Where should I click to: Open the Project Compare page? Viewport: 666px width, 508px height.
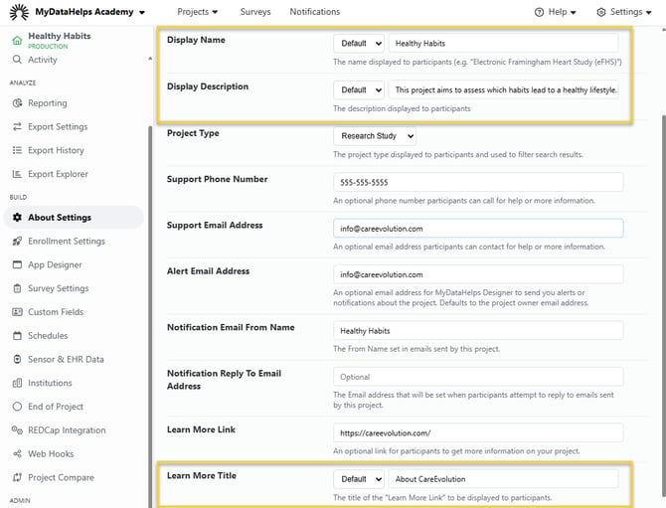tap(61, 478)
